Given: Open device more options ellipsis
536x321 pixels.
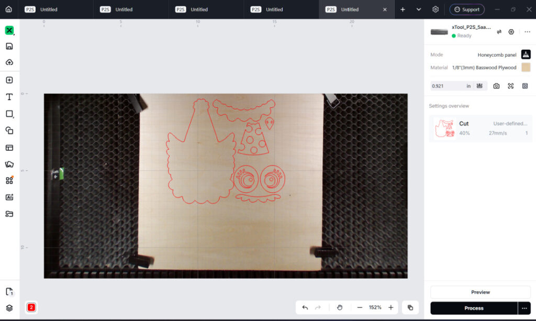Looking at the screenshot, I should pos(528,32).
